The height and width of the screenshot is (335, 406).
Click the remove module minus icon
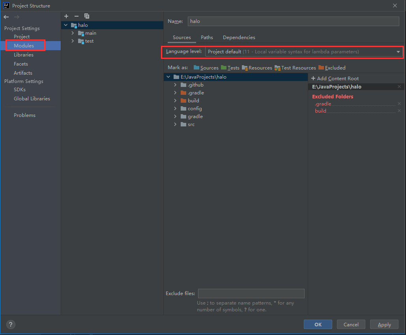[x=77, y=16]
